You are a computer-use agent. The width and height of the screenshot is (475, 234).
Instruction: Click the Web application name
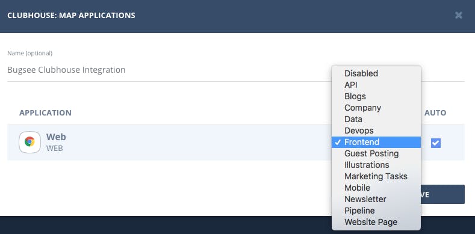[x=56, y=137]
